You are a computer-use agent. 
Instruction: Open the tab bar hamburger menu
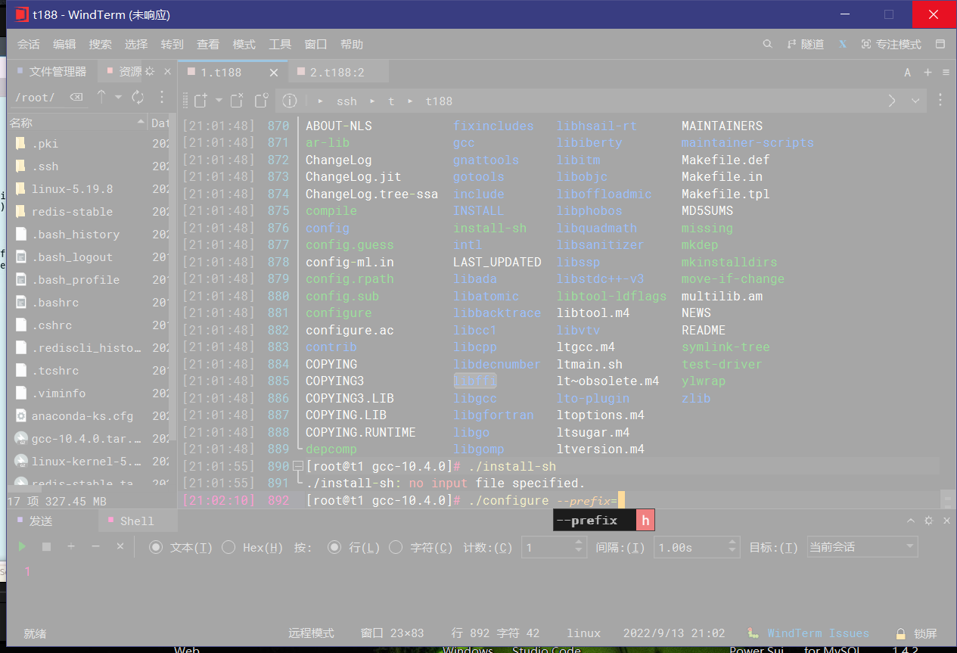[x=946, y=73]
